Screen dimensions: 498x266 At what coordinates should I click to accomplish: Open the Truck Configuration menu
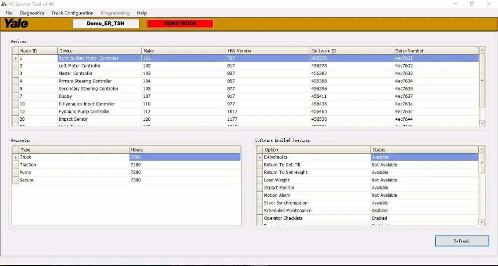point(72,13)
